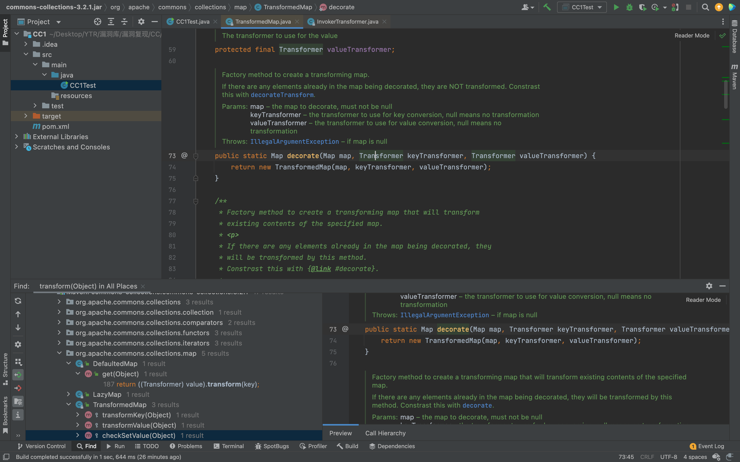Image resolution: width=740 pixels, height=462 pixels.
Task: Run CC1Test with the green play icon
Action: 616,7
